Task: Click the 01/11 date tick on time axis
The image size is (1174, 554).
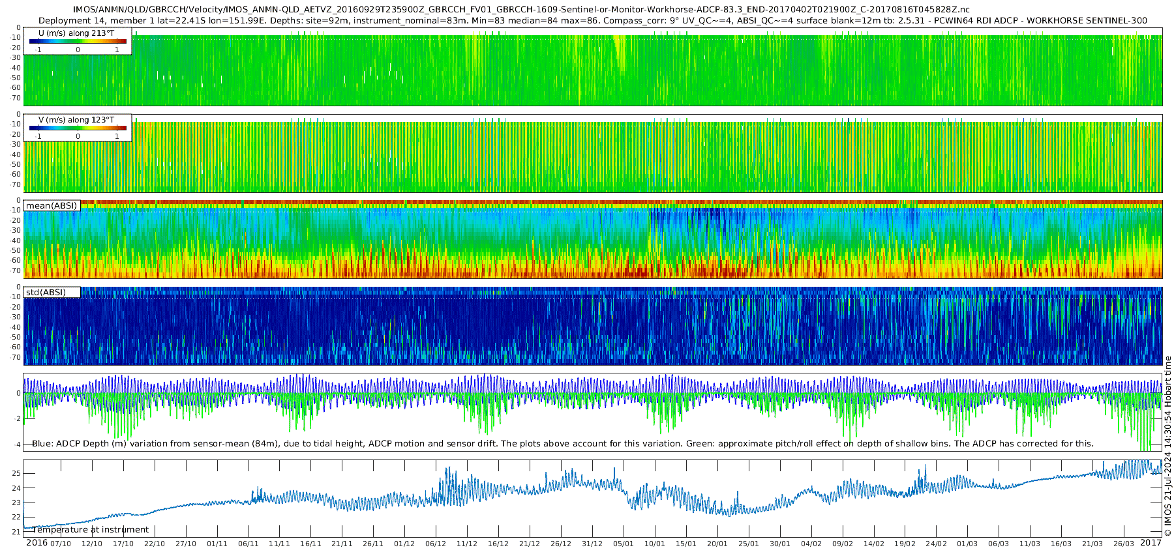Action: point(217,544)
